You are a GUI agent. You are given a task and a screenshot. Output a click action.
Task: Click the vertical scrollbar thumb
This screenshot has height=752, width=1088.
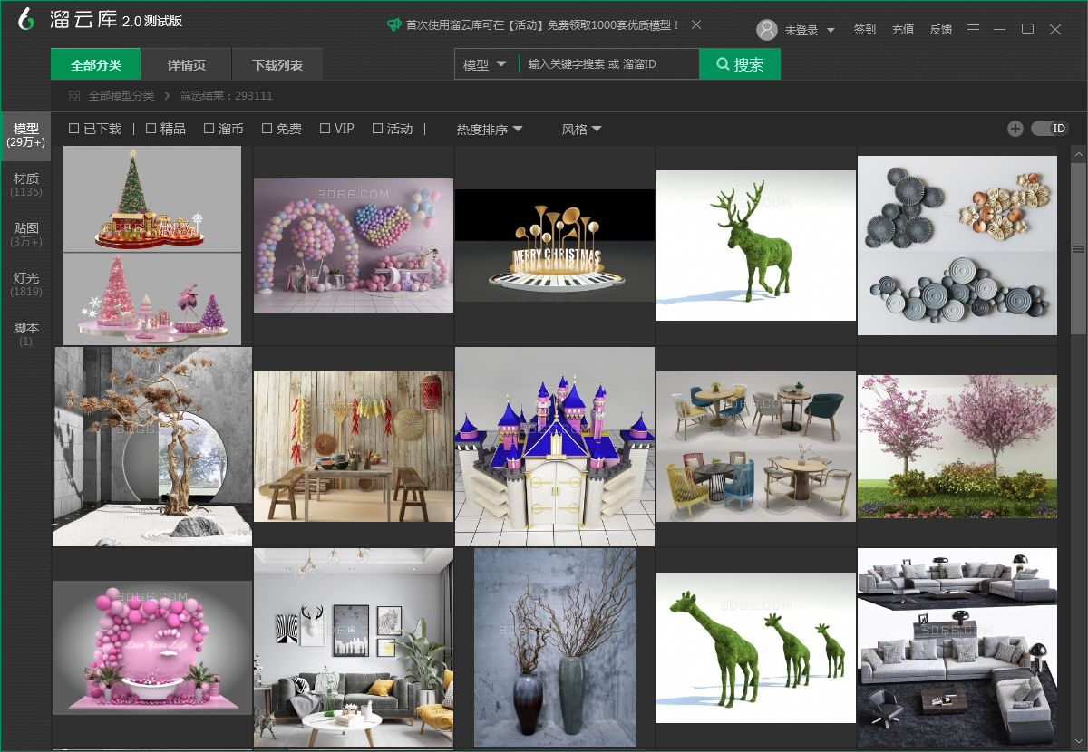click(1078, 249)
